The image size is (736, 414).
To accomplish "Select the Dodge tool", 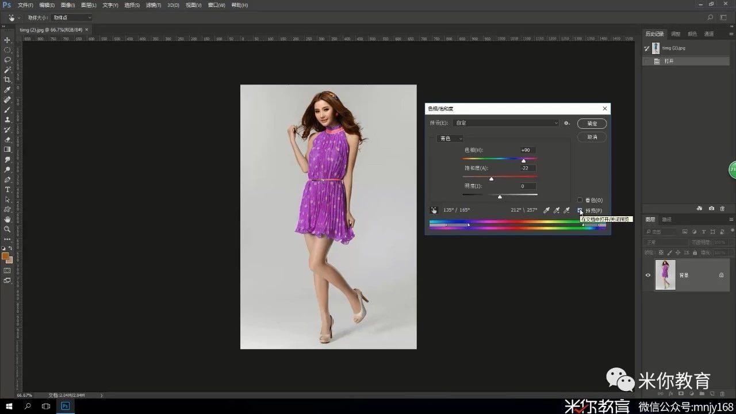I will [7, 169].
